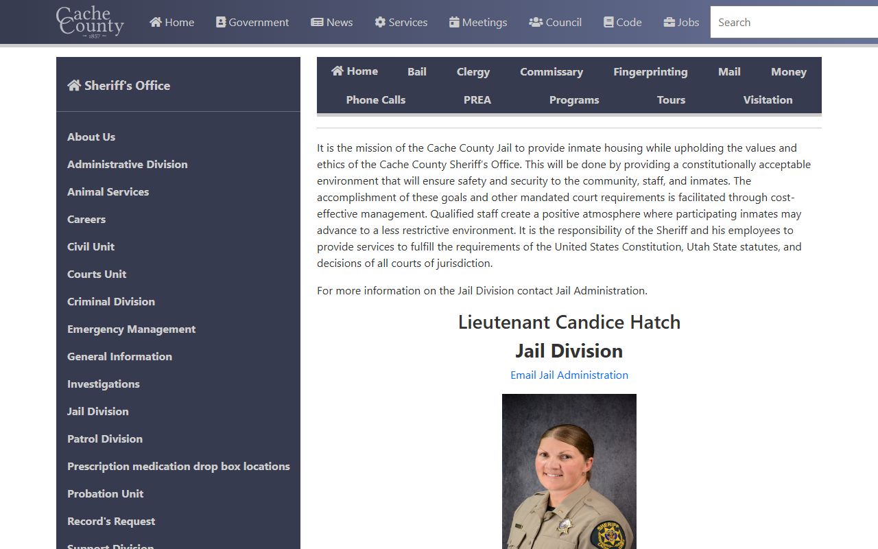Click the Government address-book icon

pyautogui.click(x=221, y=22)
